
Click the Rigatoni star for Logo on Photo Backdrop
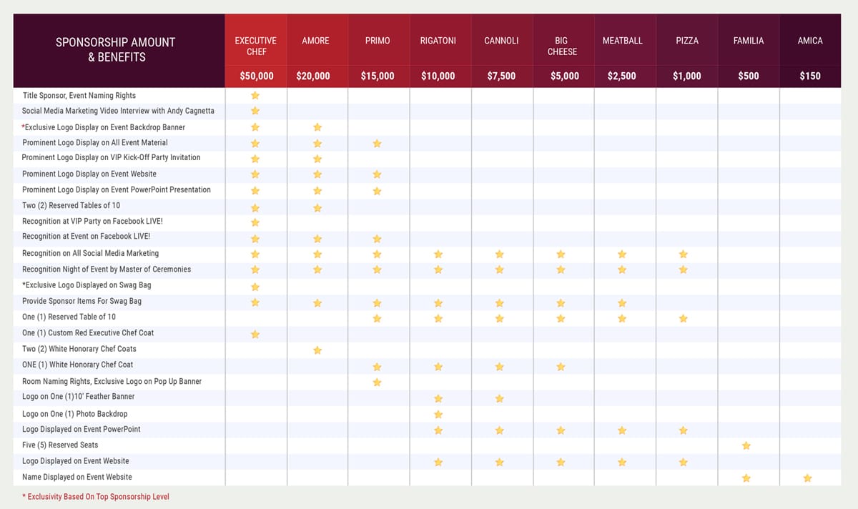pyautogui.click(x=438, y=414)
